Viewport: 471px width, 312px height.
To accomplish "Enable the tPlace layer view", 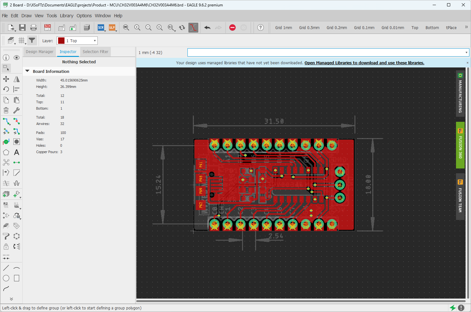I will [x=451, y=27].
